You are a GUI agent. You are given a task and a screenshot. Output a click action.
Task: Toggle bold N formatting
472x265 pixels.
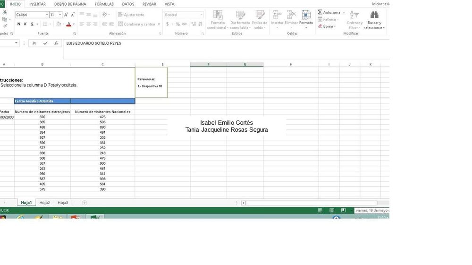[x=19, y=24]
